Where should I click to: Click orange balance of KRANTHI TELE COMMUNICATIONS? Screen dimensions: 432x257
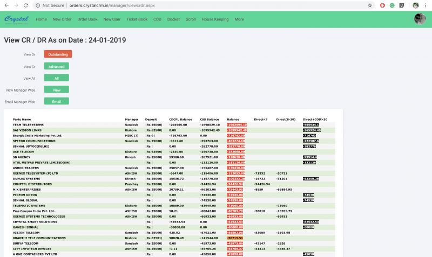pyautogui.click(x=235, y=238)
